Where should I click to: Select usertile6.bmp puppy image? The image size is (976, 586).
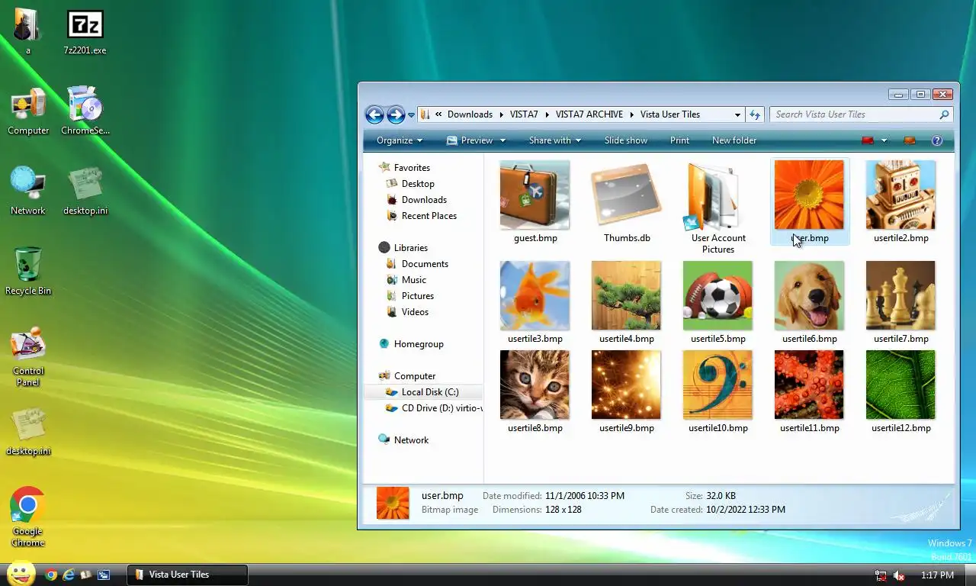coord(809,295)
